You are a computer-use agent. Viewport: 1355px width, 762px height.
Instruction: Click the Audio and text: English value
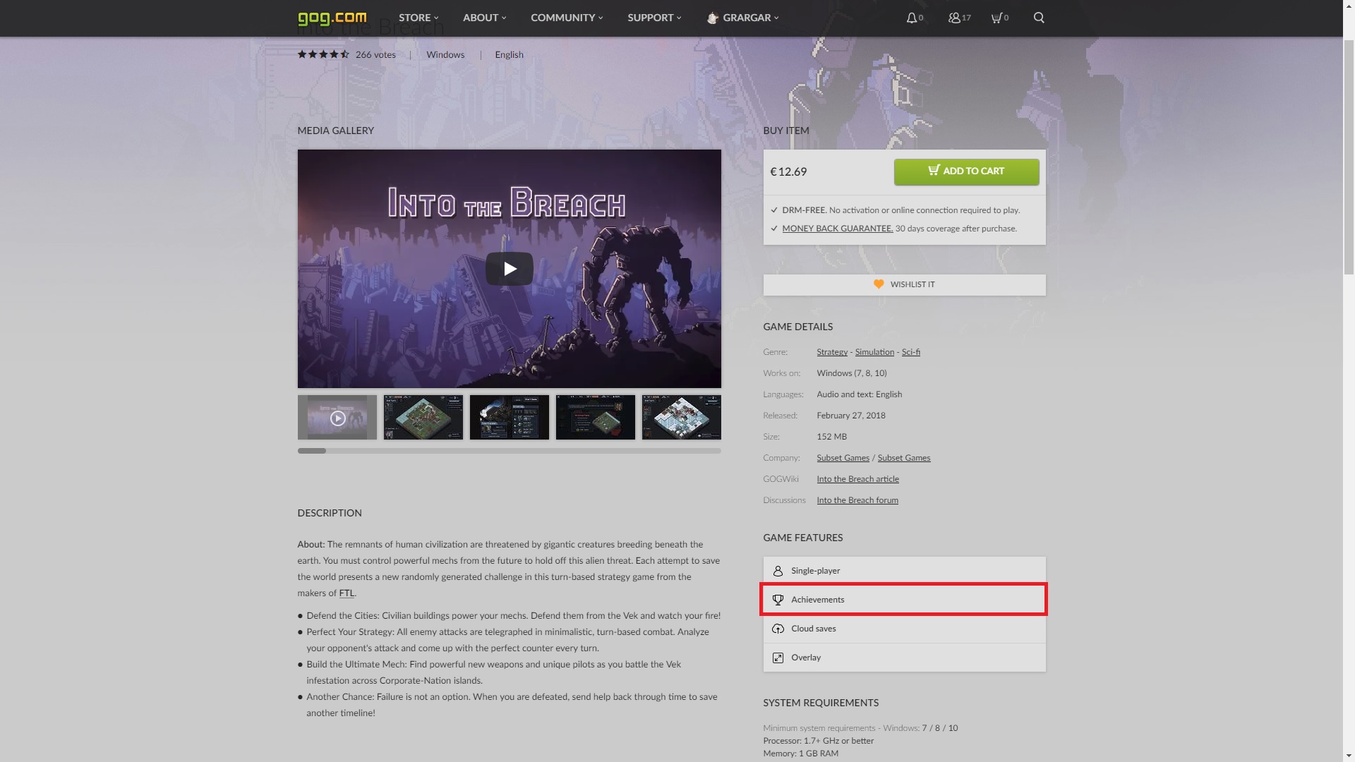click(x=859, y=394)
